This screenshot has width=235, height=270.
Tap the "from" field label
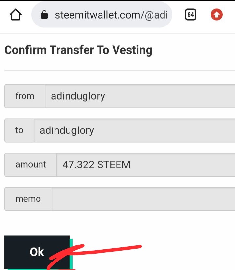25,96
